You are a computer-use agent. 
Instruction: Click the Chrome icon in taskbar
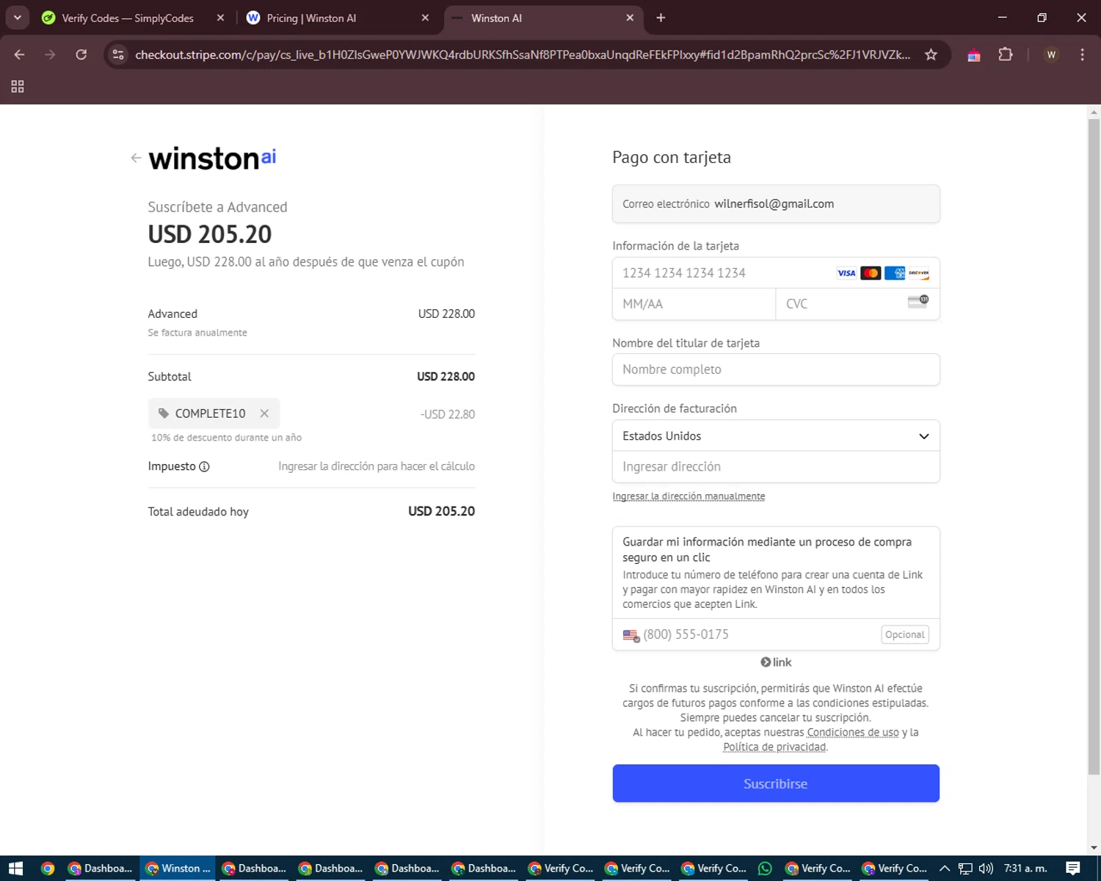pyautogui.click(x=48, y=869)
